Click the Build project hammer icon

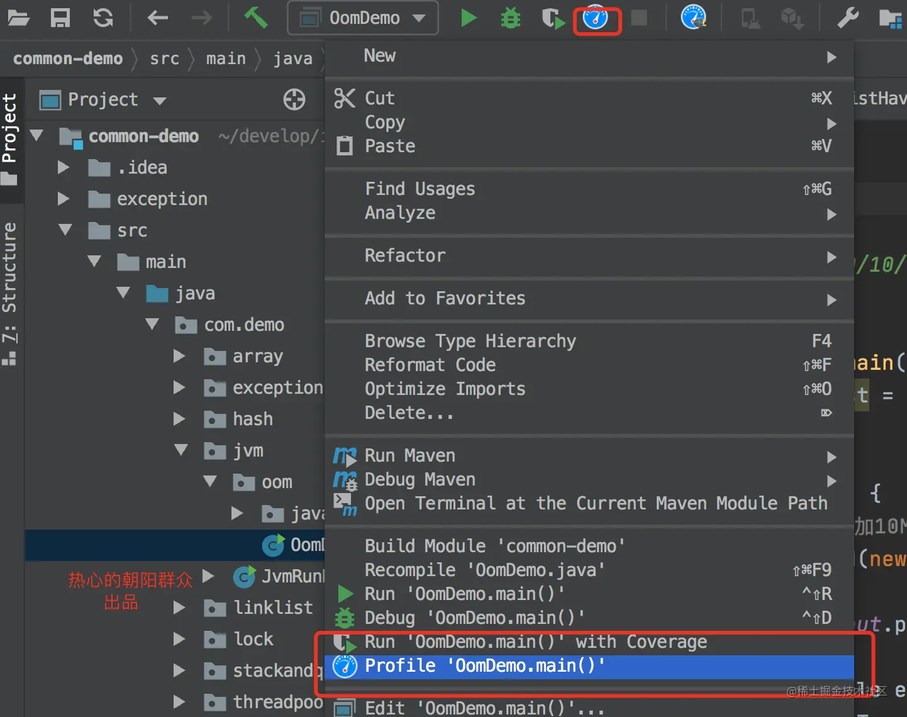256,18
